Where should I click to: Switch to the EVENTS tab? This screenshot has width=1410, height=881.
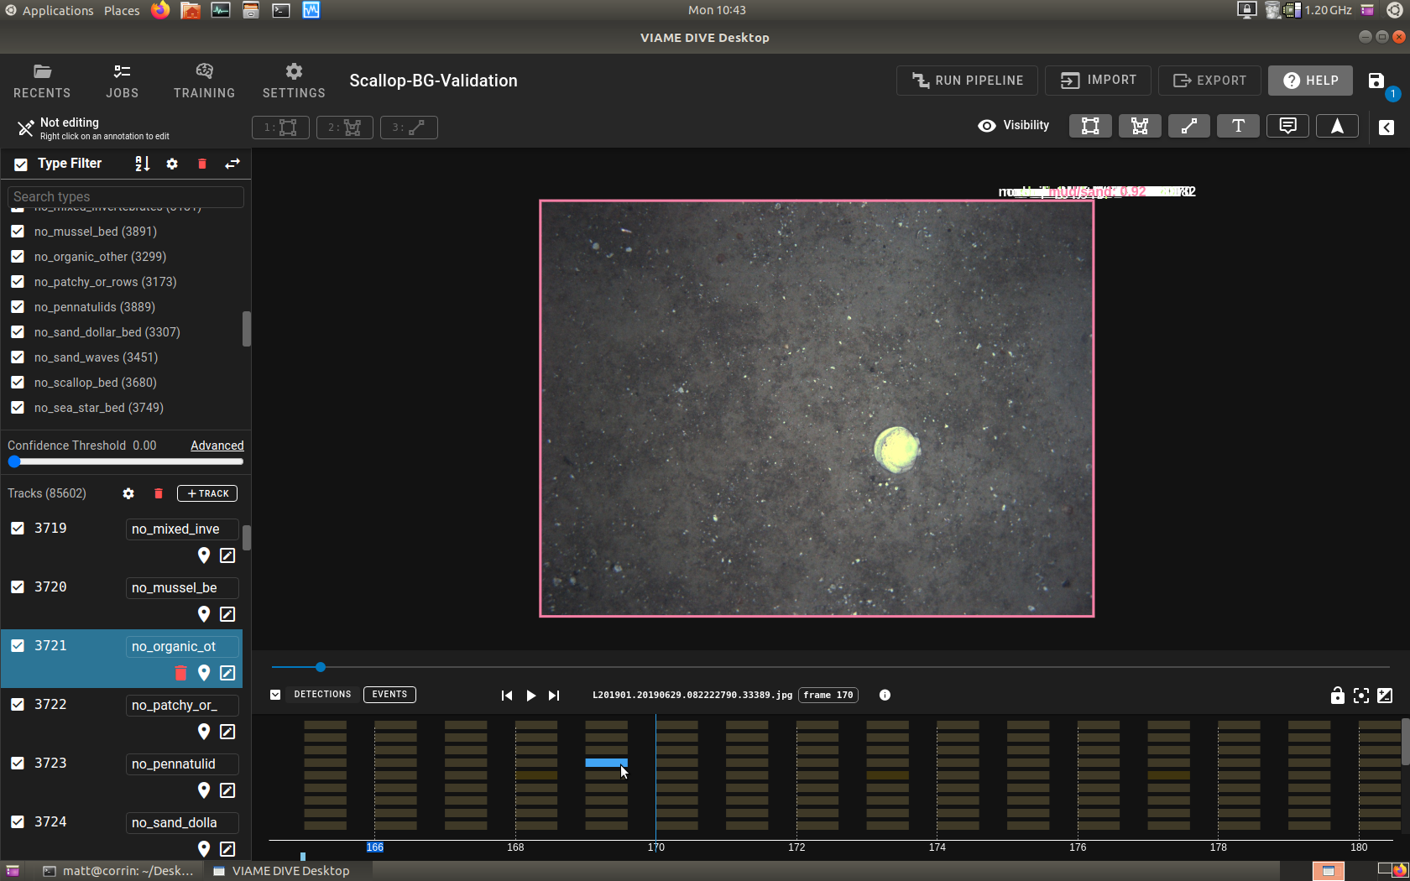point(389,695)
